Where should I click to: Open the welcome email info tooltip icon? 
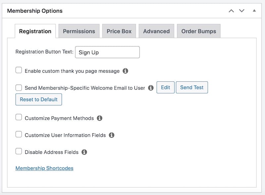tap(152, 88)
